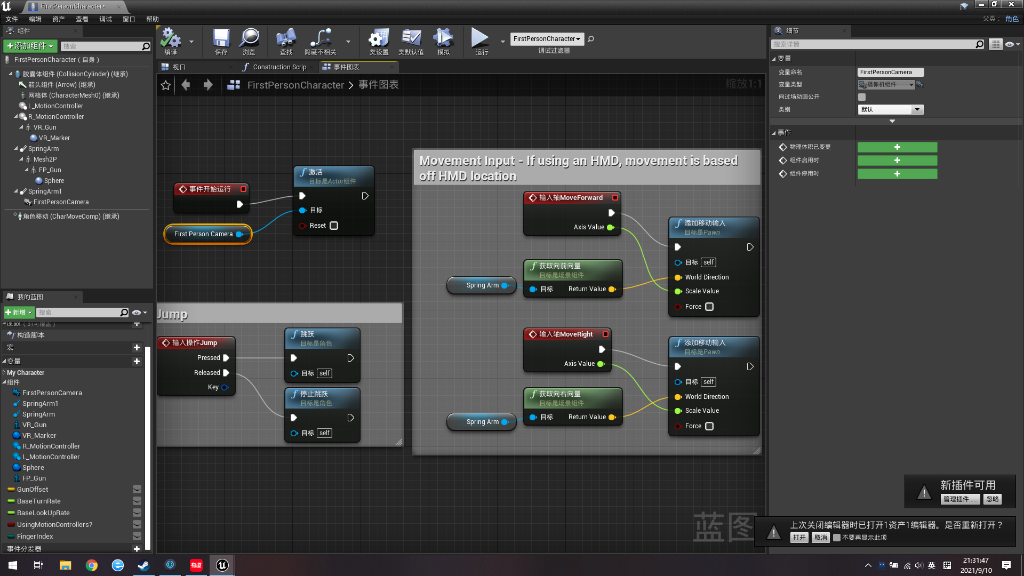Toggle GunOffset variable visibility eye
The image size is (1024, 576).
137,490
